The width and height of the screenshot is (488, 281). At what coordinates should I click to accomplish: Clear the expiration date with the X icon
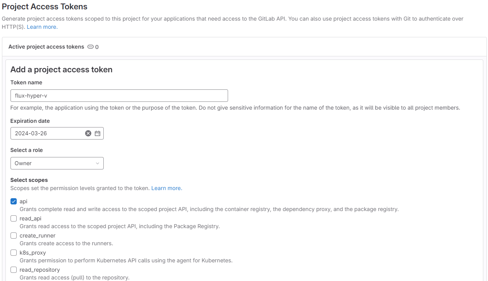point(88,133)
